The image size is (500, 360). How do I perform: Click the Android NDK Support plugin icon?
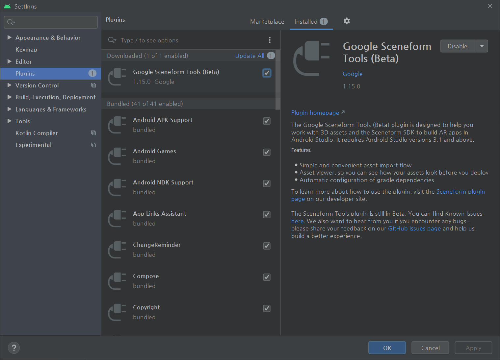click(x=117, y=187)
